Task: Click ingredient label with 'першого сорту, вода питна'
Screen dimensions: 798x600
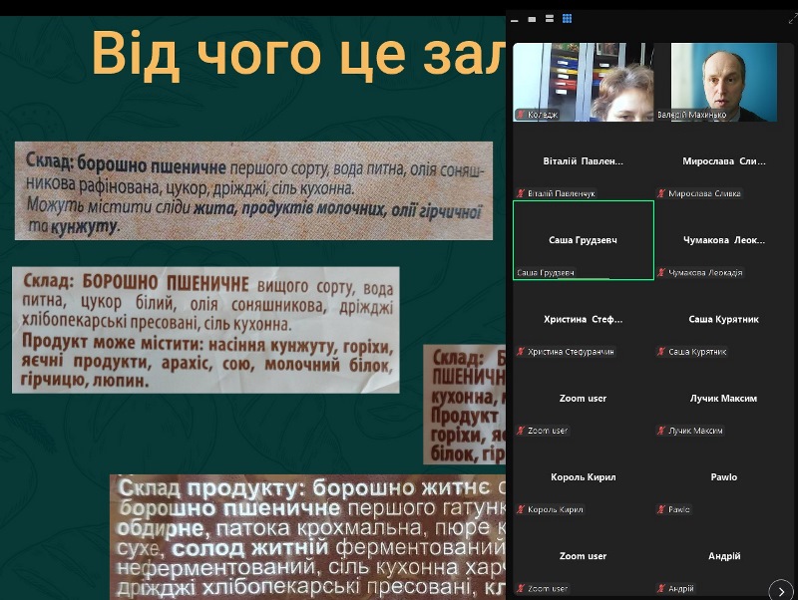Action: 253,190
